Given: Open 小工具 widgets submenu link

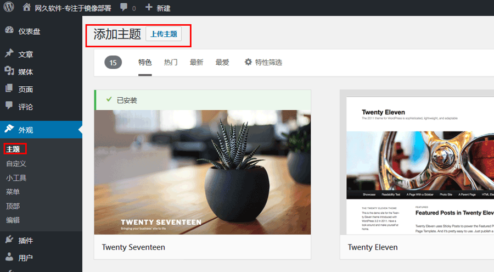Looking at the screenshot, I should click(16, 177).
